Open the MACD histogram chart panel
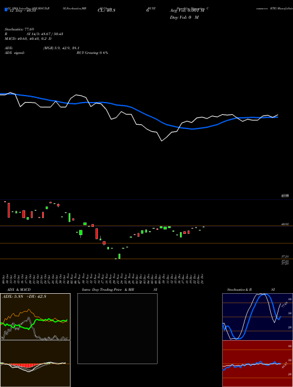The width and height of the screenshot is (293, 387). point(35,364)
